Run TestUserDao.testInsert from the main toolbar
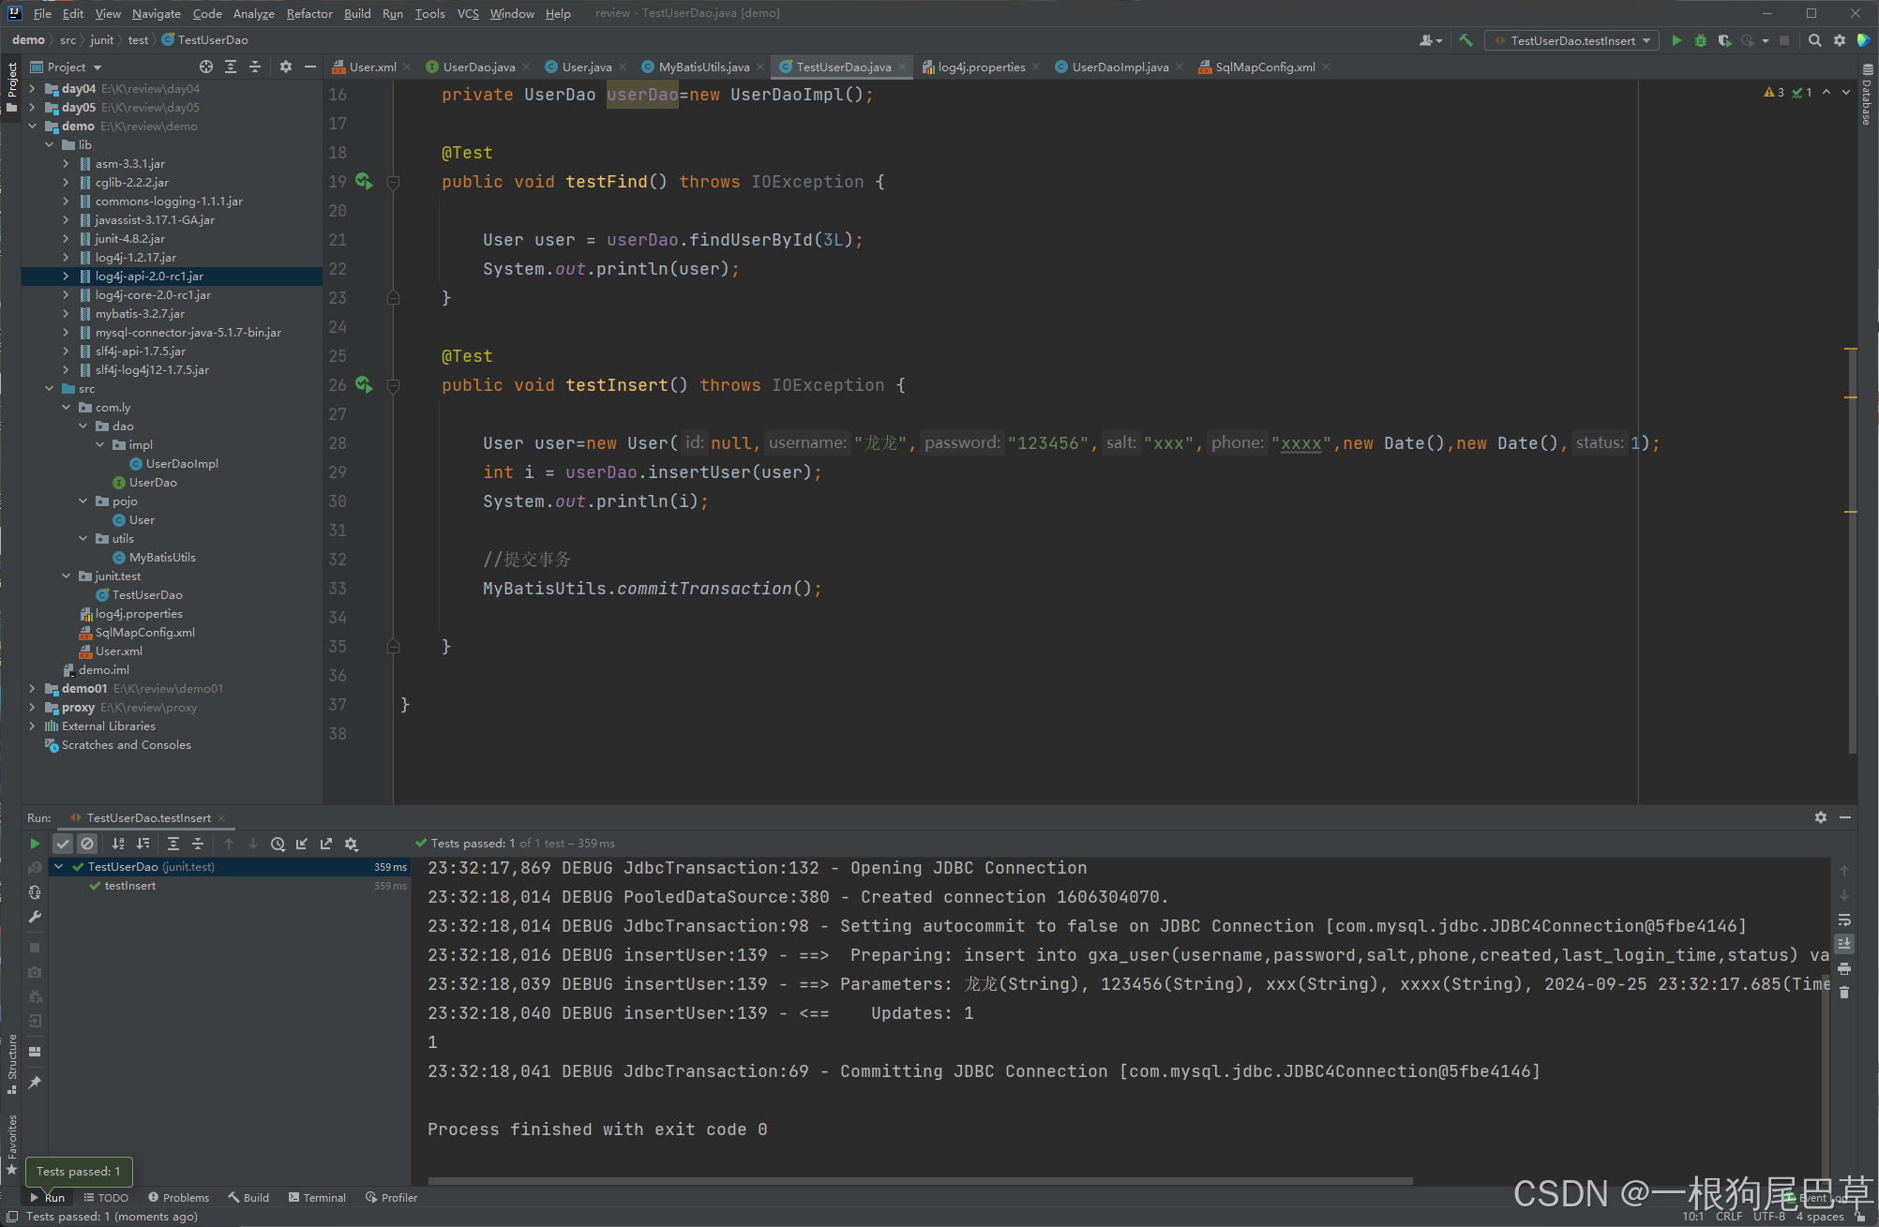 (x=1676, y=40)
